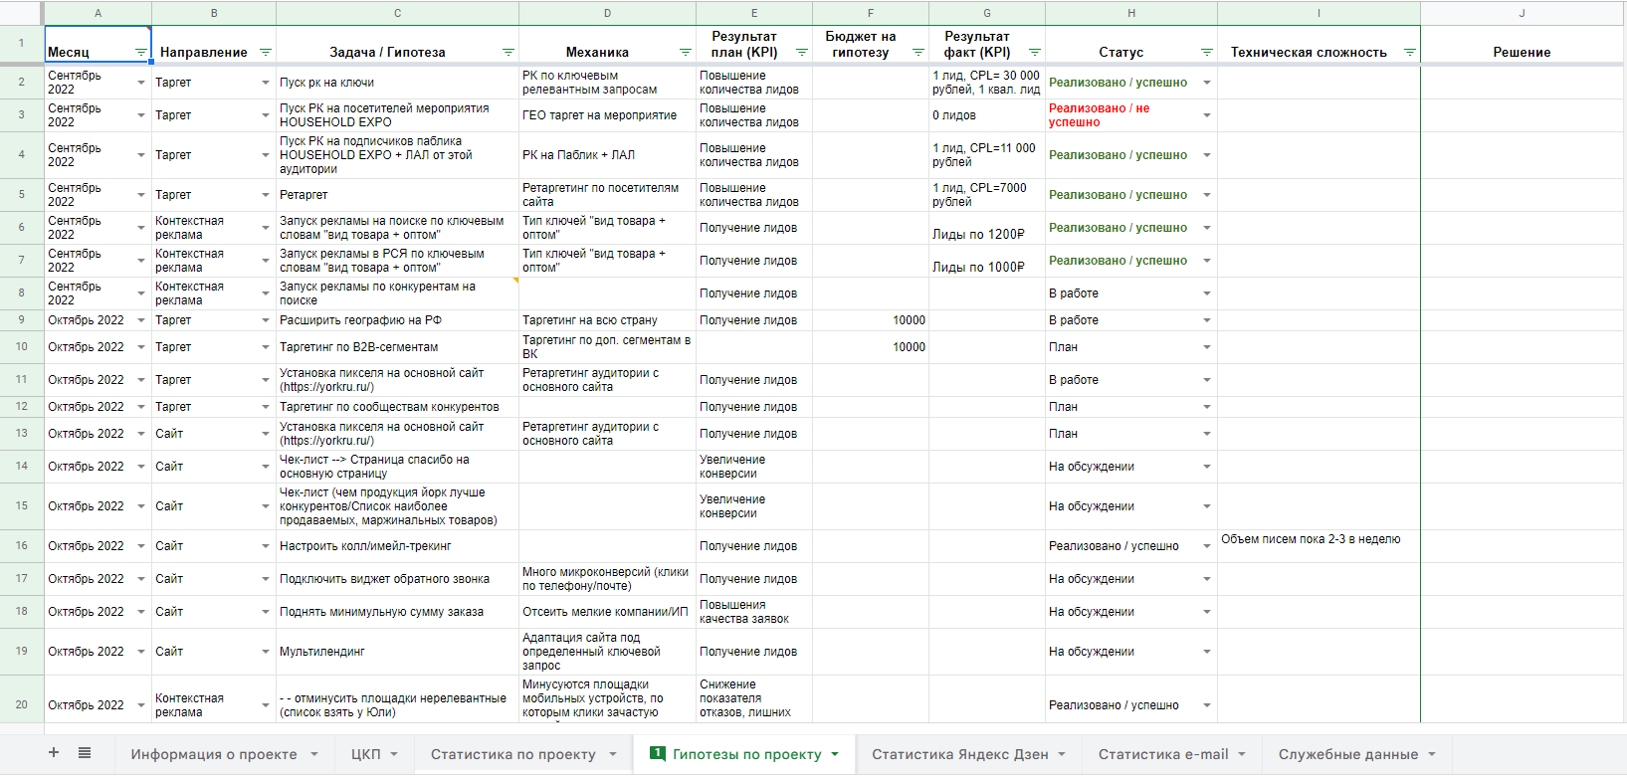Select 'Отсеить мелкие компании/ИП' cell
Image resolution: width=1627 pixels, height=781 pixels.
click(607, 612)
